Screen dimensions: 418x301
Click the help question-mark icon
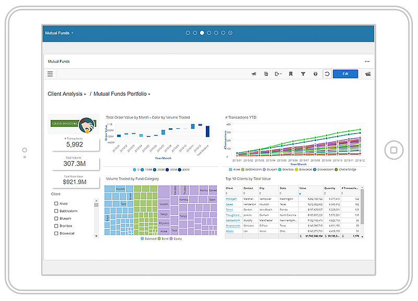tap(315, 74)
